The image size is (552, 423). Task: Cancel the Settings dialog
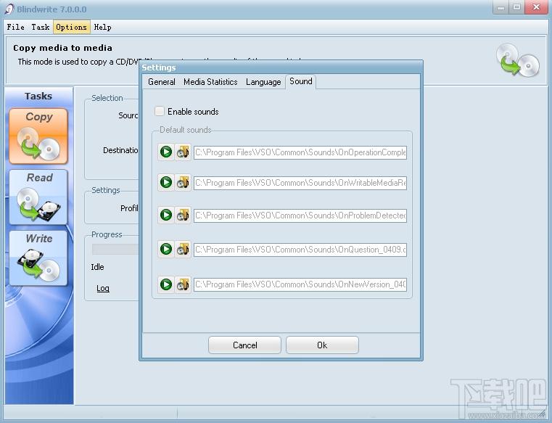pyautogui.click(x=244, y=345)
